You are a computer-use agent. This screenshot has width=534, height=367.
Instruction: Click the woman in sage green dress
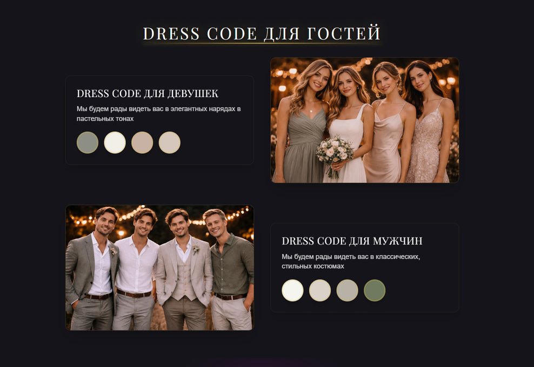tap(303, 123)
